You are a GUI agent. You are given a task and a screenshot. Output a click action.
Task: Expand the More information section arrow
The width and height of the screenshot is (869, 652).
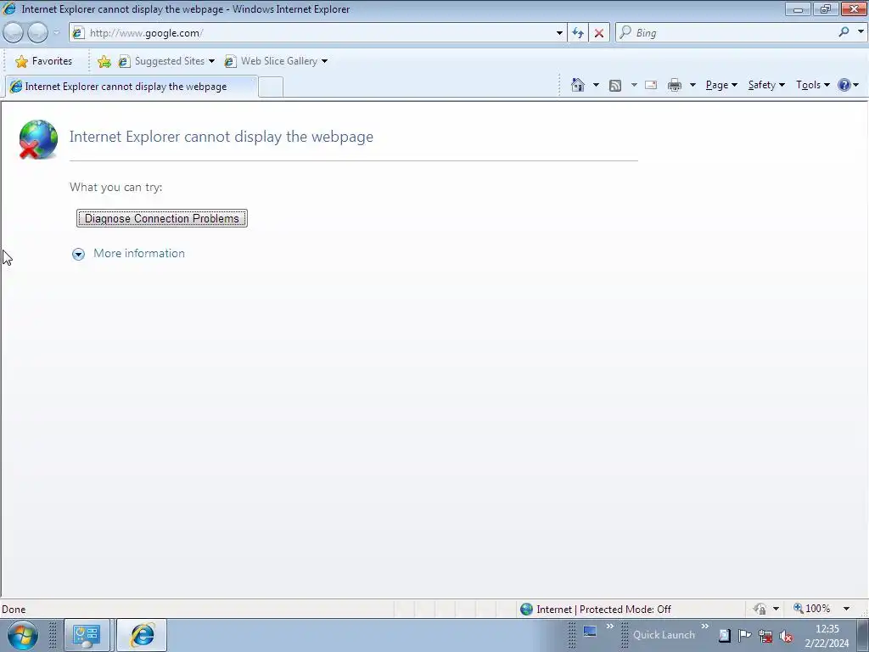coord(79,254)
